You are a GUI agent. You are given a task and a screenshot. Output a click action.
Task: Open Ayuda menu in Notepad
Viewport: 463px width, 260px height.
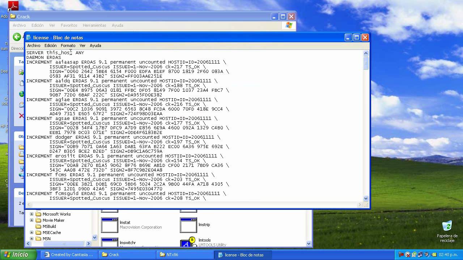[95, 45]
